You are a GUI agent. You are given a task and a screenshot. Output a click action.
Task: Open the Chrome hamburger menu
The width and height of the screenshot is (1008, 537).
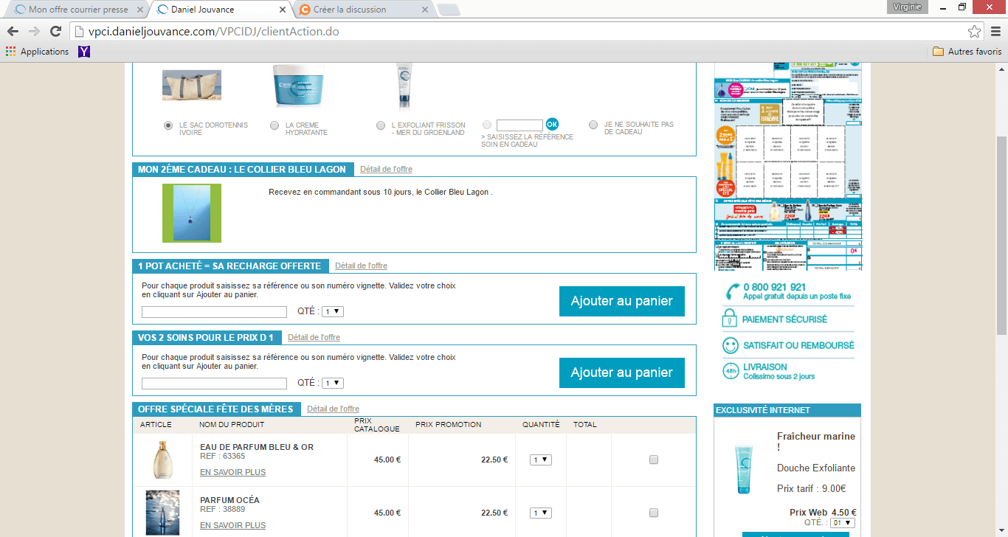pos(995,32)
